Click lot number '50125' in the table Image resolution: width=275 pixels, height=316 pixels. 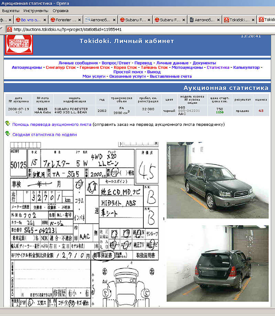pos(43,109)
